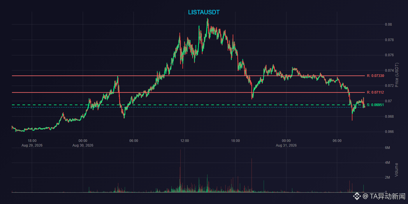Click the 2M volume axis label

[x=388, y=178]
